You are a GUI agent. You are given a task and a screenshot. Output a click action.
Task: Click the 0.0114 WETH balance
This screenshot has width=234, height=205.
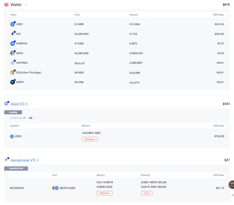(105, 182)
